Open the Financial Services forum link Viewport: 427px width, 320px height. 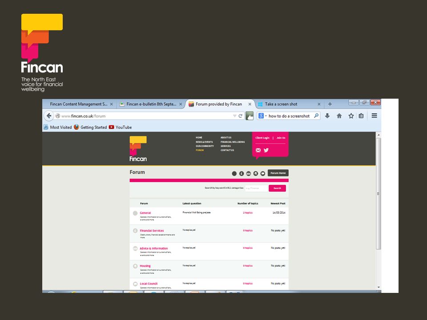tap(152, 231)
